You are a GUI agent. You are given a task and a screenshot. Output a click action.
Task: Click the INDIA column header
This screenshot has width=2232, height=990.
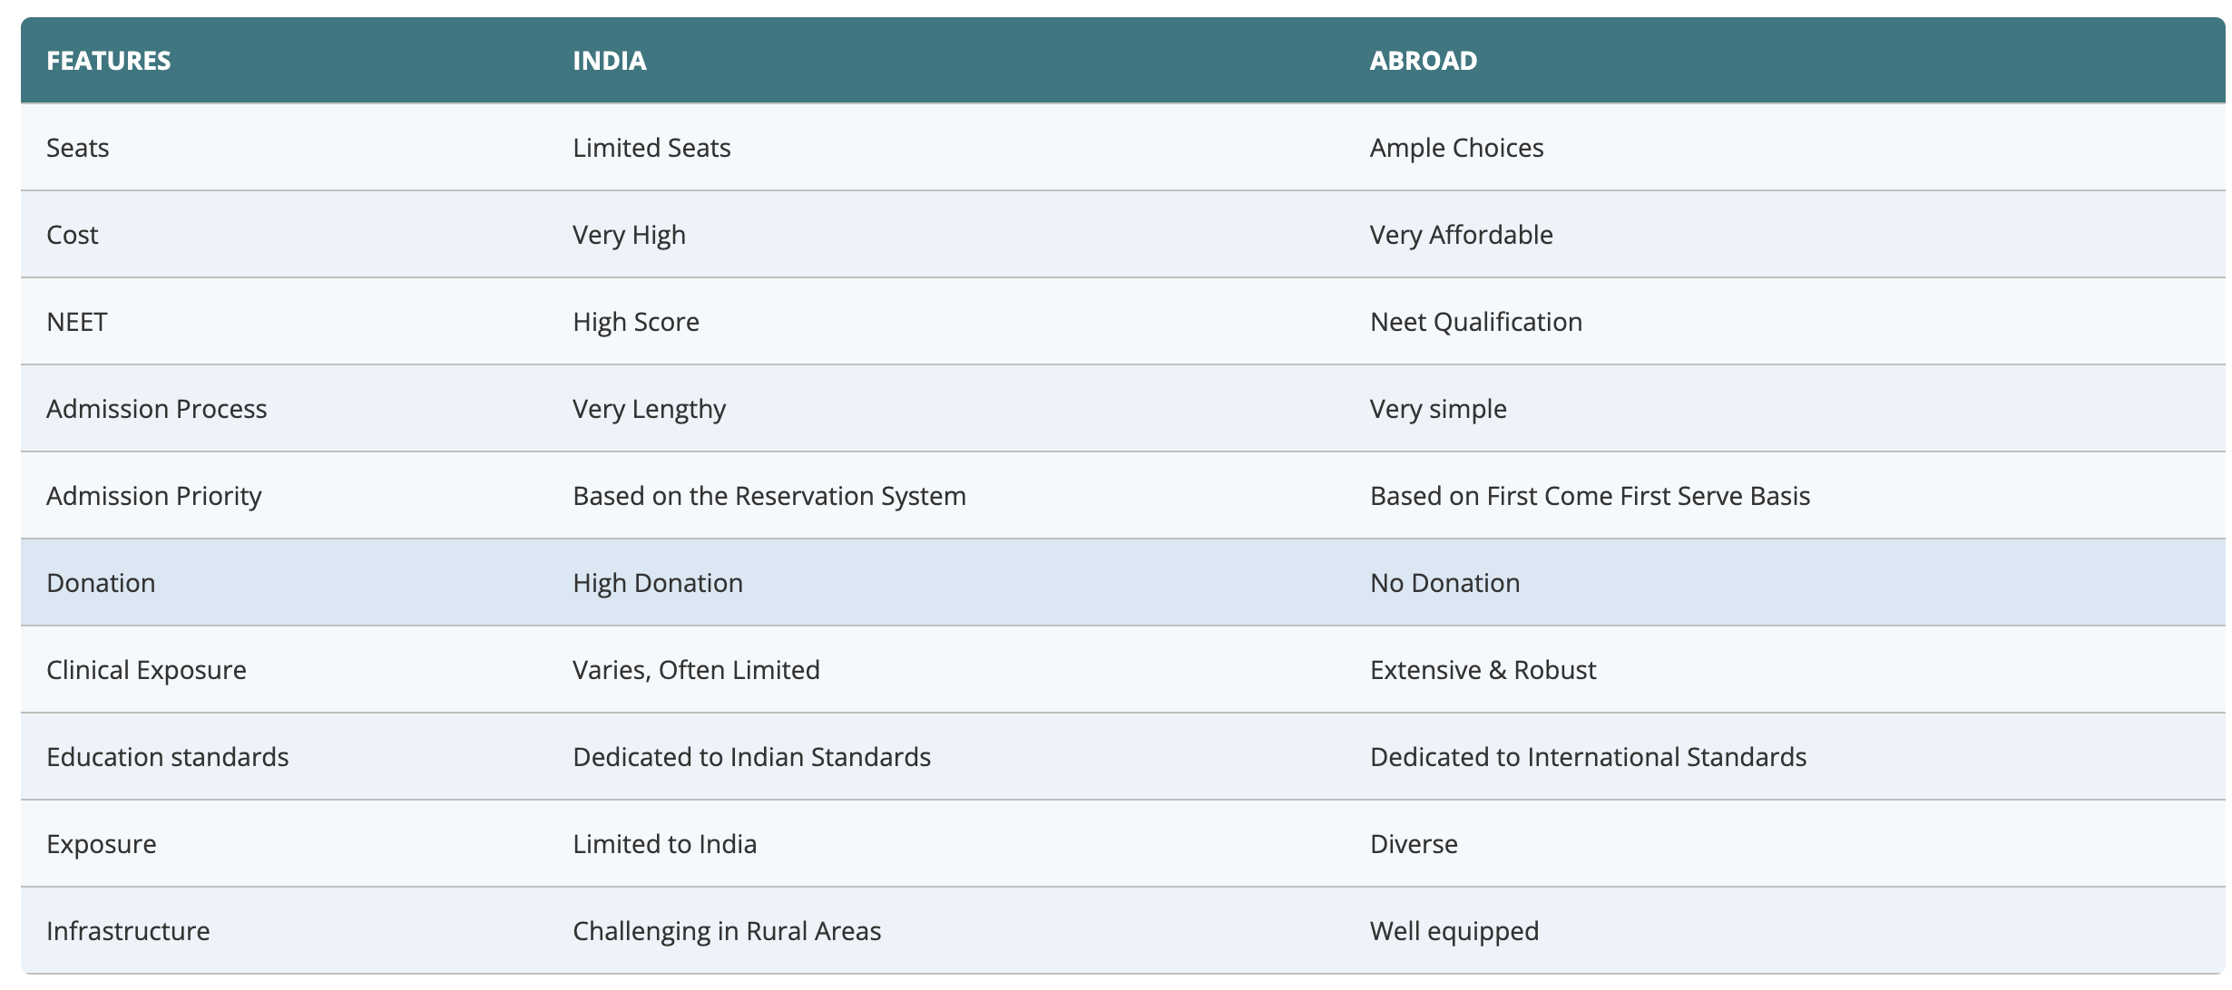click(609, 61)
